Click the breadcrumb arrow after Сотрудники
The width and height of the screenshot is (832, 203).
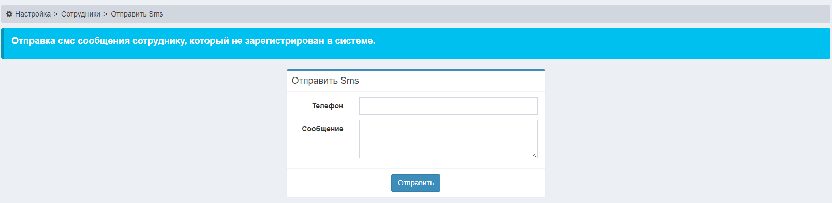(106, 14)
